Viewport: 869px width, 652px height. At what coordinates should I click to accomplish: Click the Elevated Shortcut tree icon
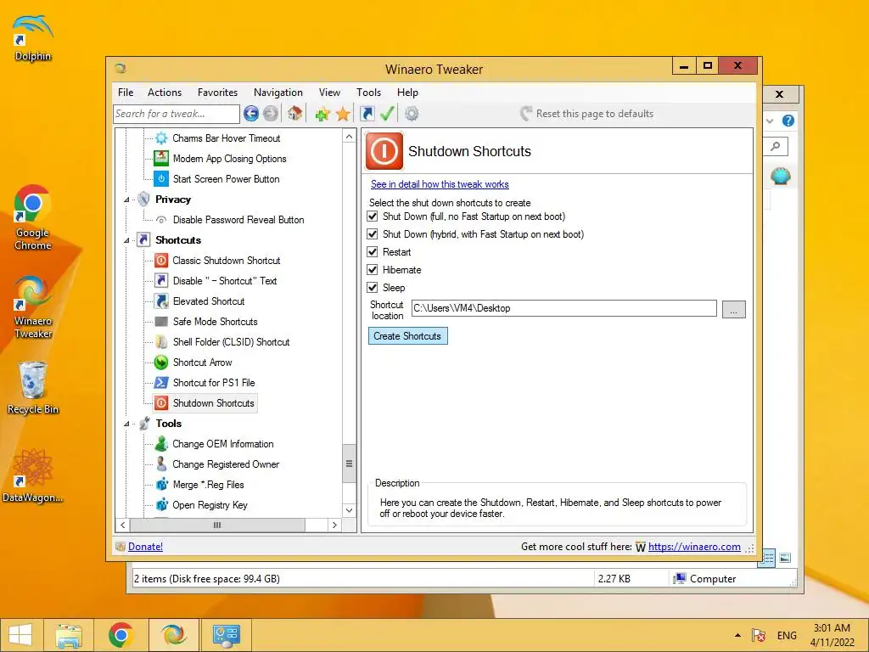point(161,301)
